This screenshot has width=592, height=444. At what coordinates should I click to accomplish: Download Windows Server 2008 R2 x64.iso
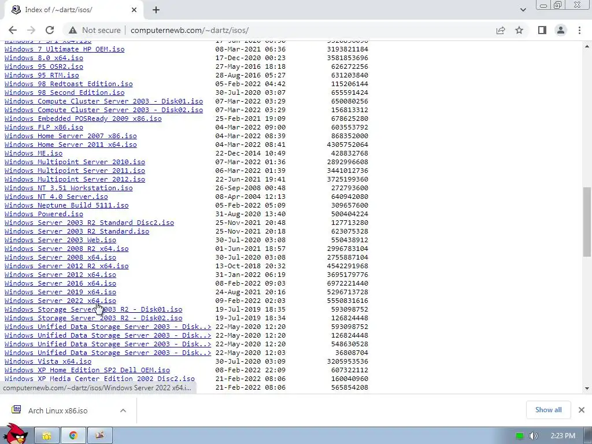[x=66, y=249]
